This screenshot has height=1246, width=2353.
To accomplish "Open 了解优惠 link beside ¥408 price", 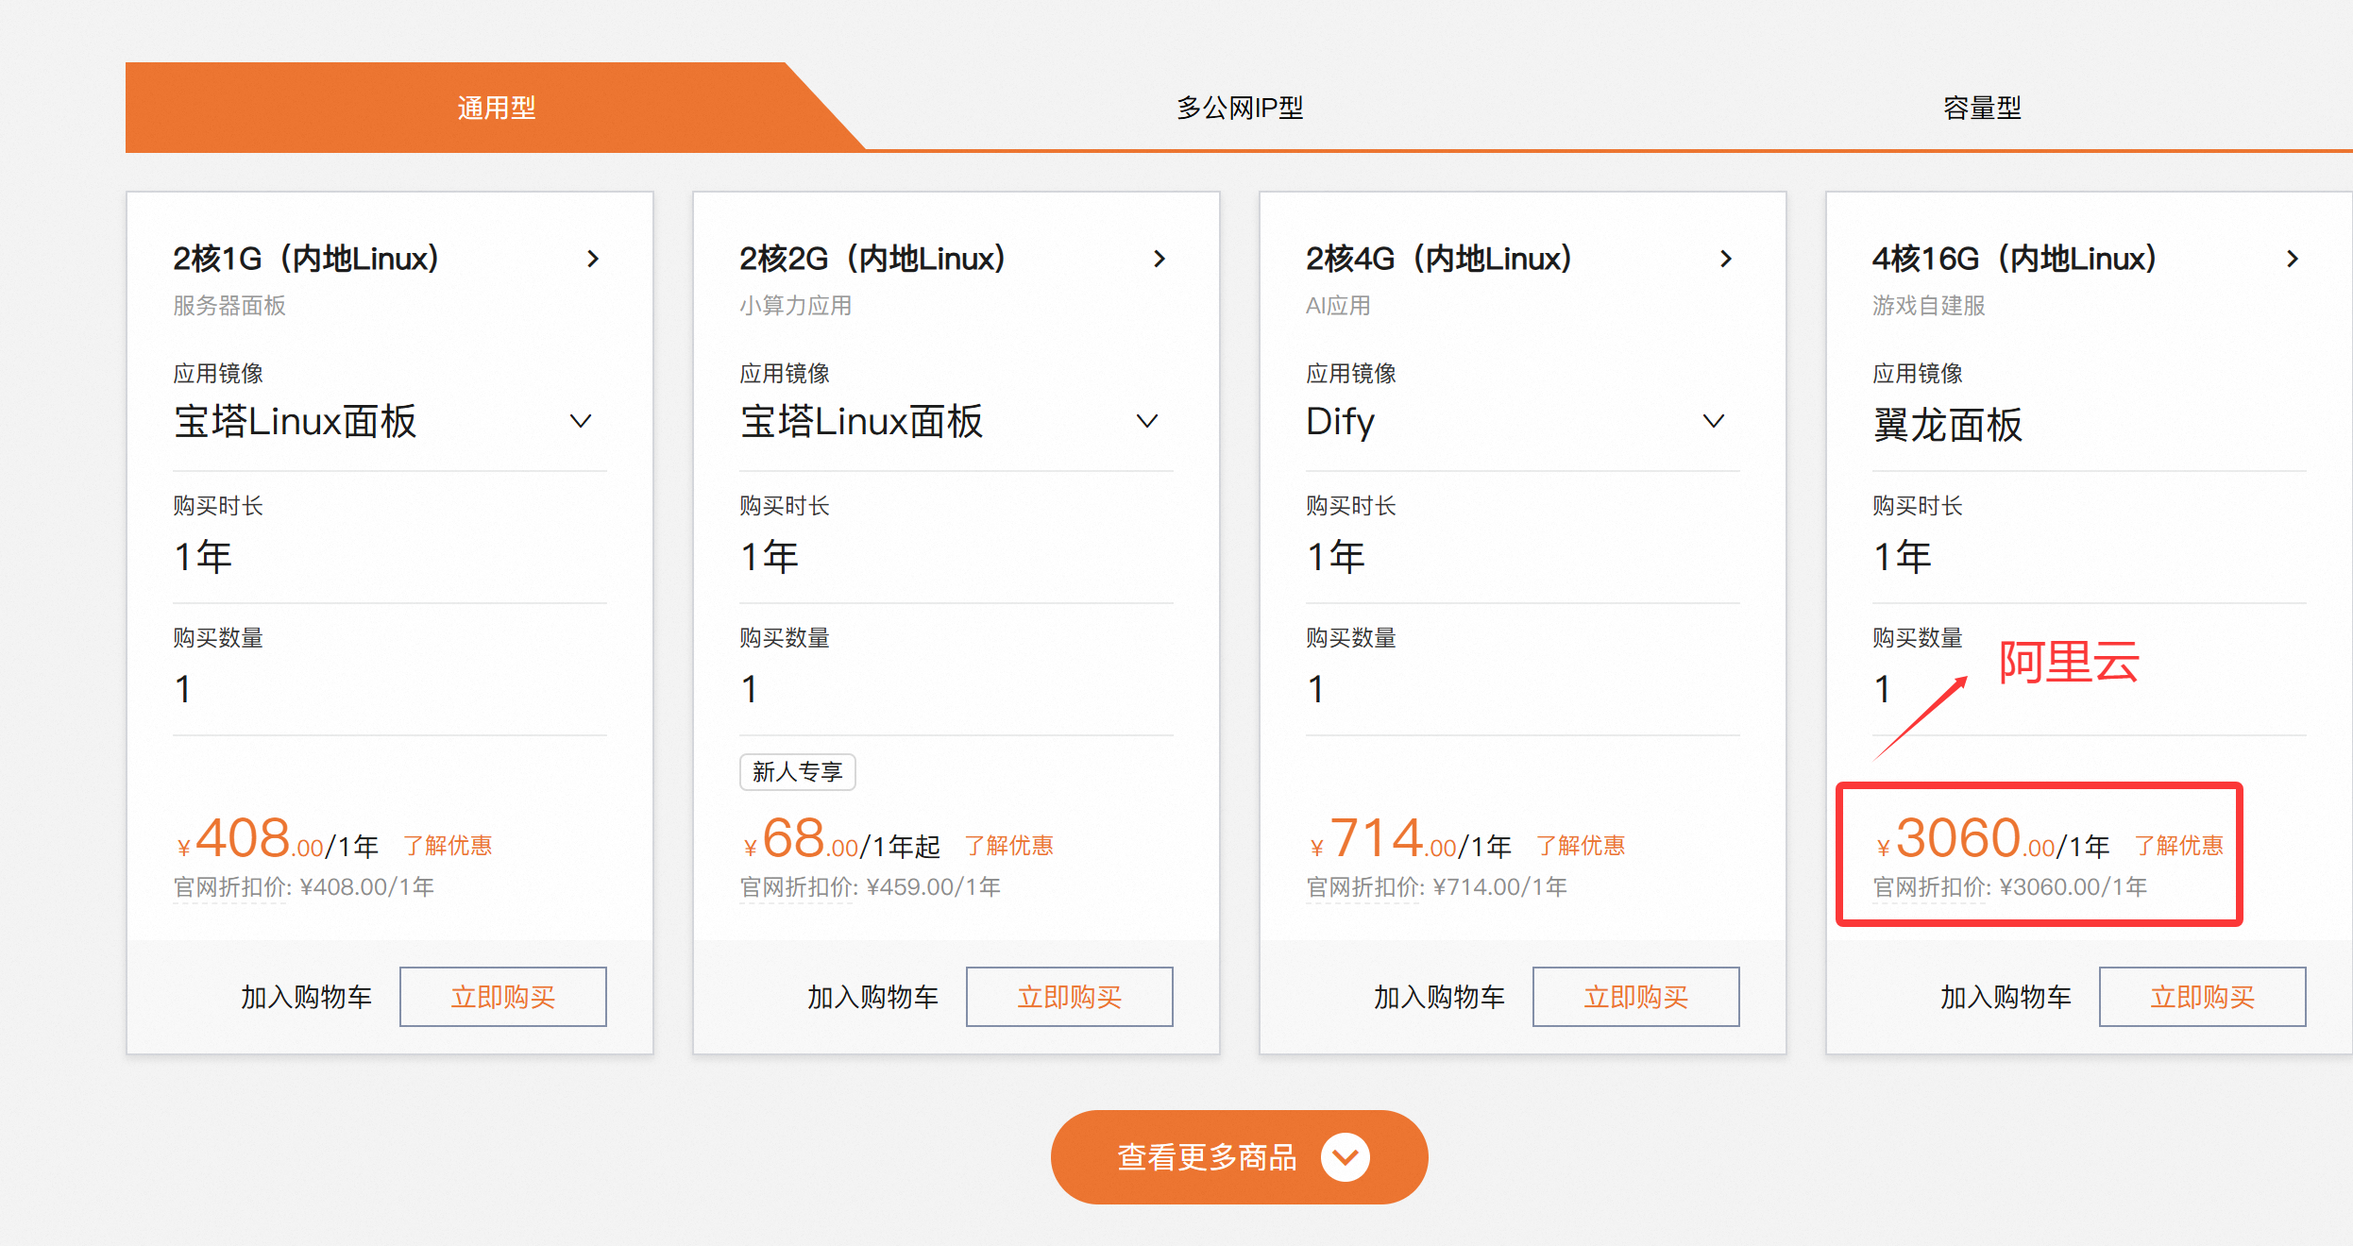I will 448,846.
